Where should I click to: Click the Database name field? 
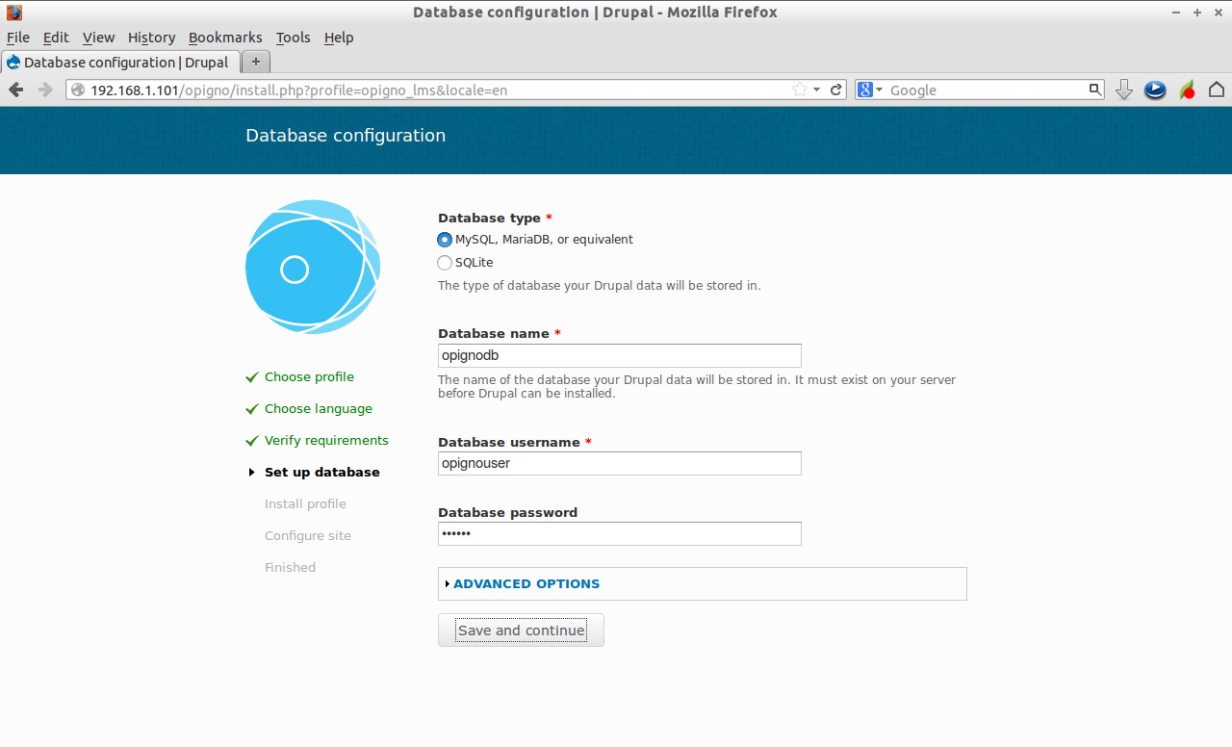(x=620, y=355)
